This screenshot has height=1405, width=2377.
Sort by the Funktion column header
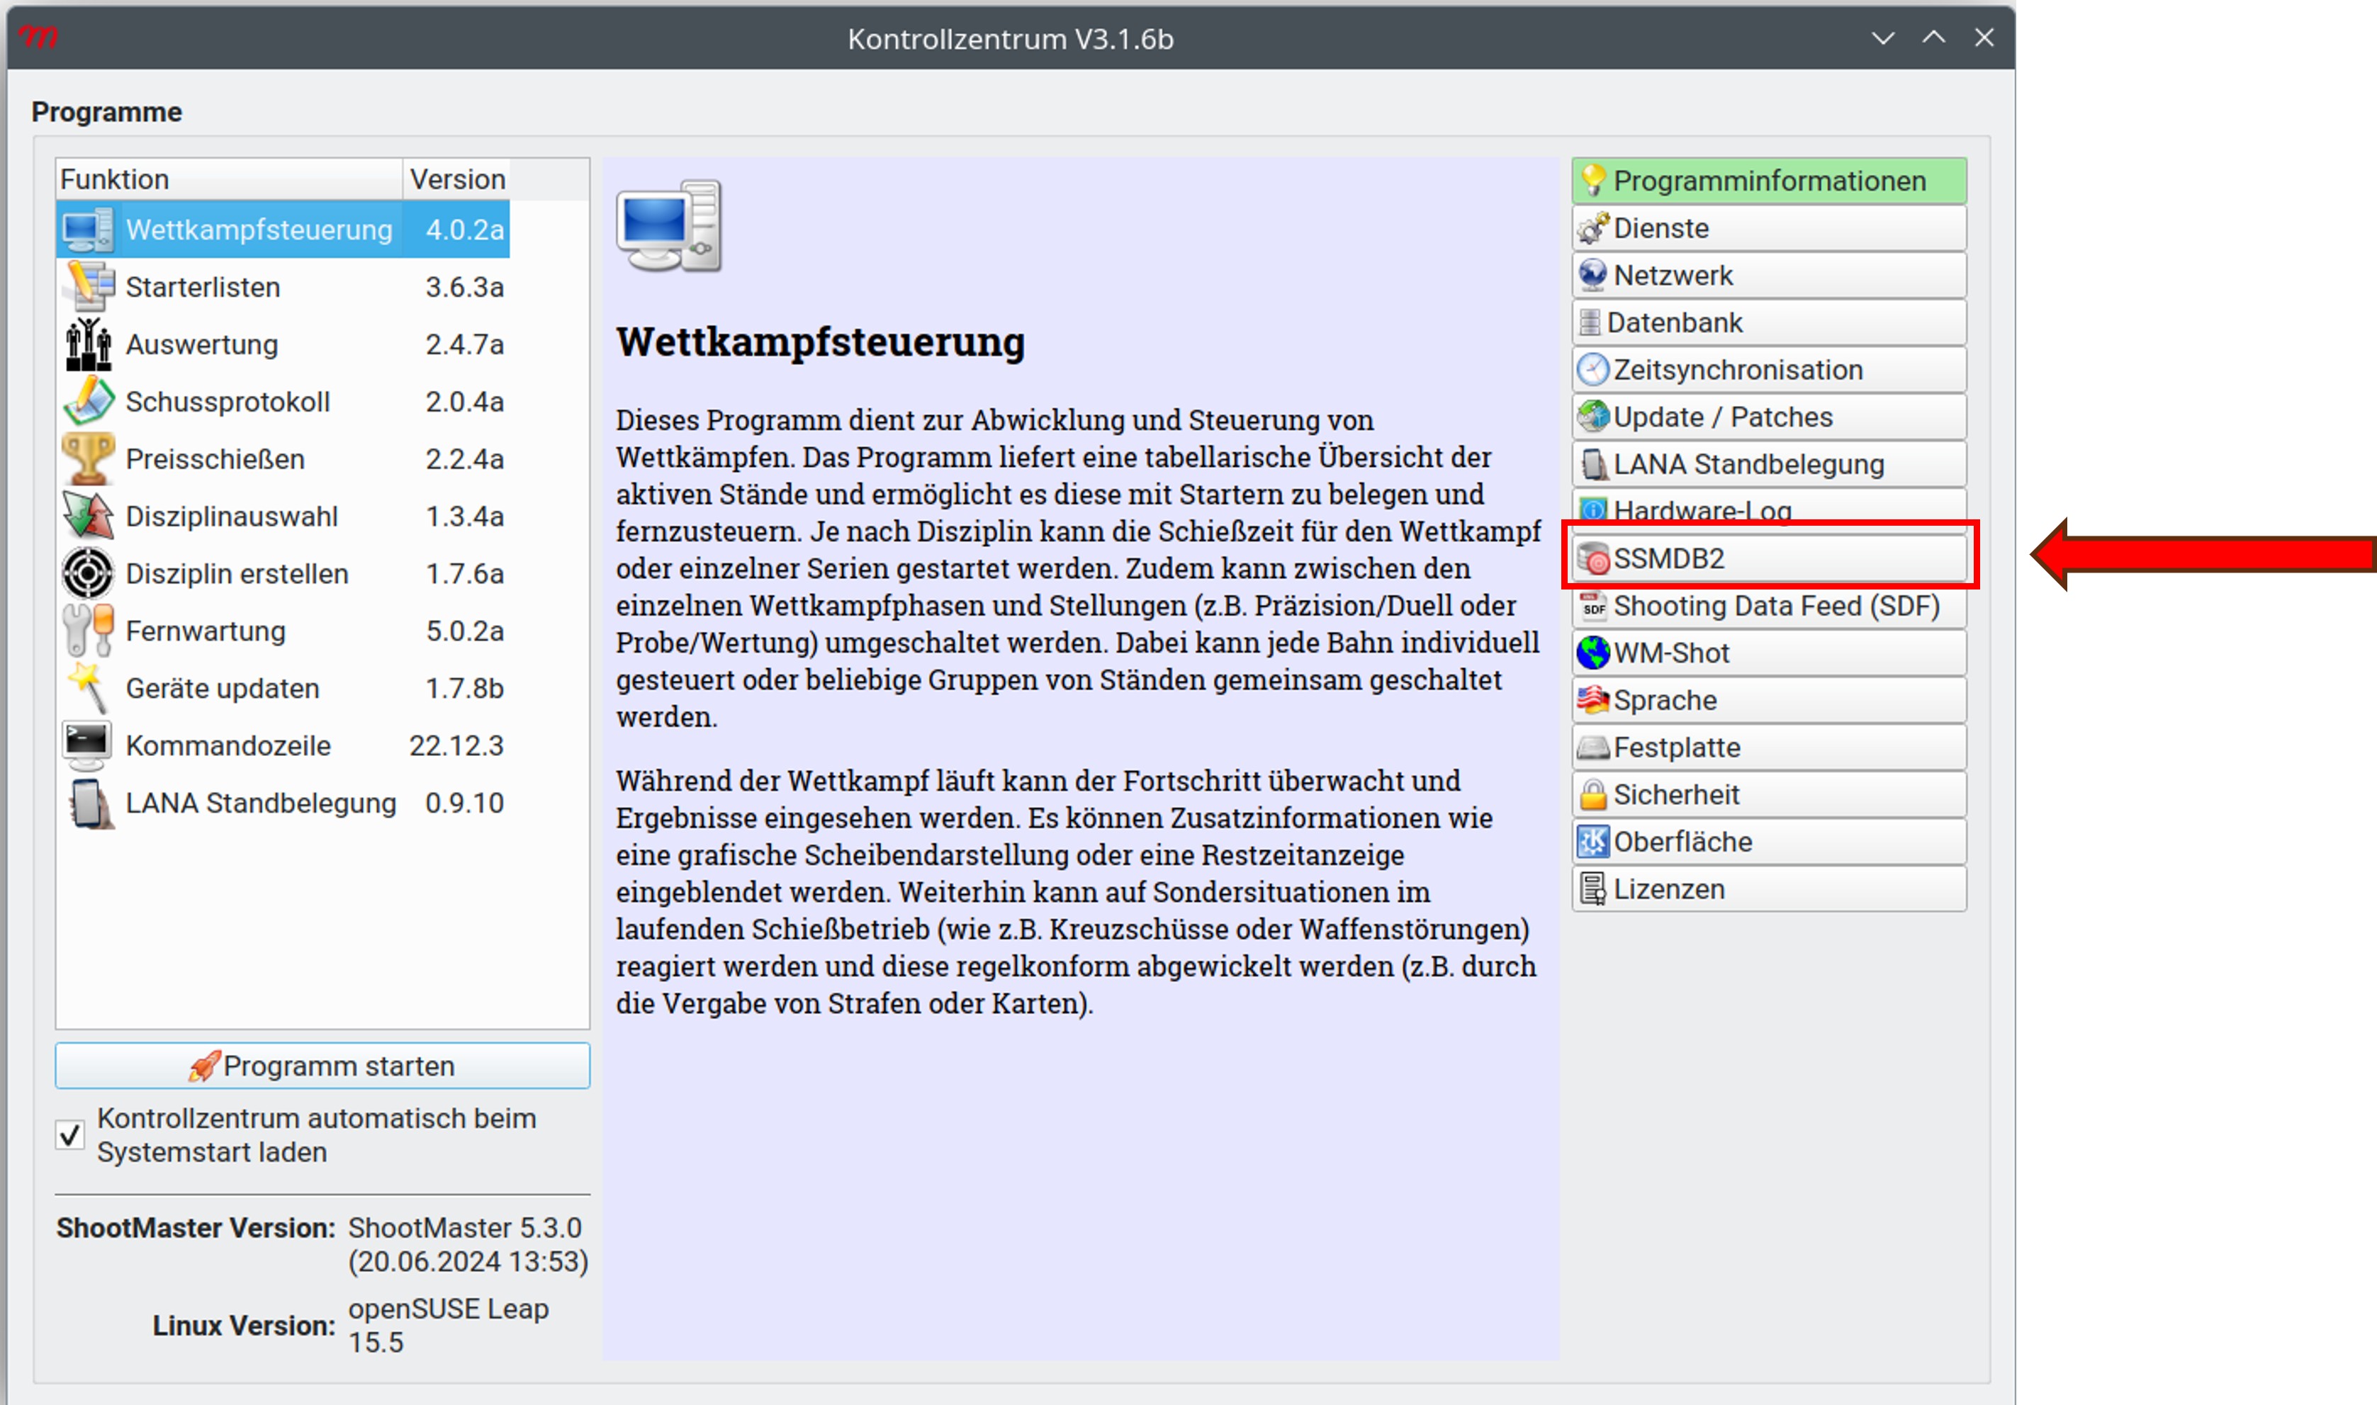click(227, 179)
